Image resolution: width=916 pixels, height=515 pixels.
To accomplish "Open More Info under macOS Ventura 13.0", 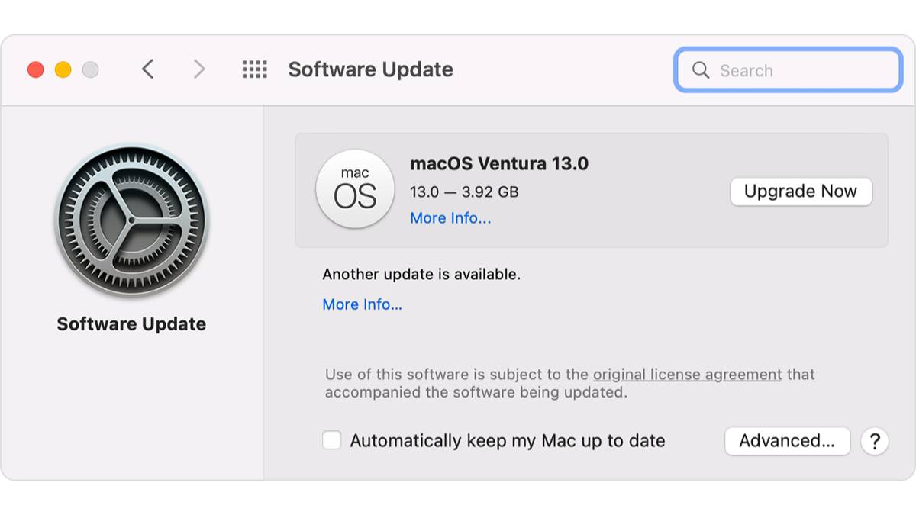I will 450,218.
